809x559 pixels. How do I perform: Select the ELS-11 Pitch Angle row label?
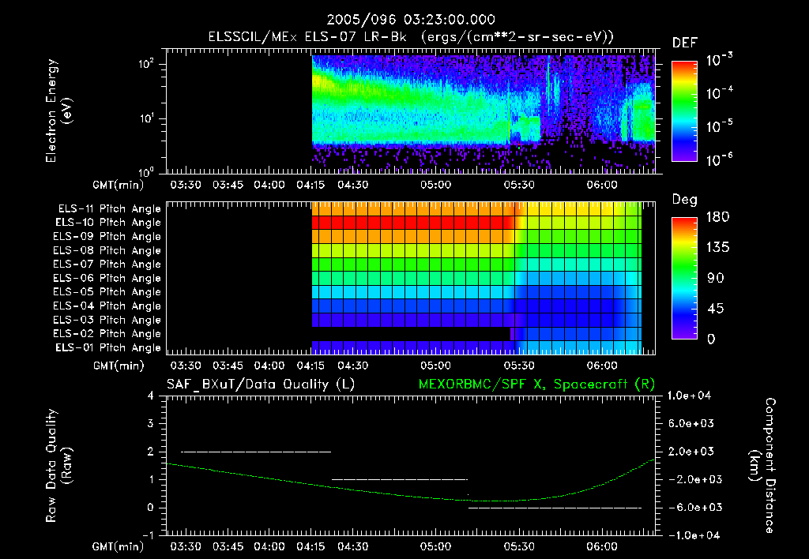point(109,209)
